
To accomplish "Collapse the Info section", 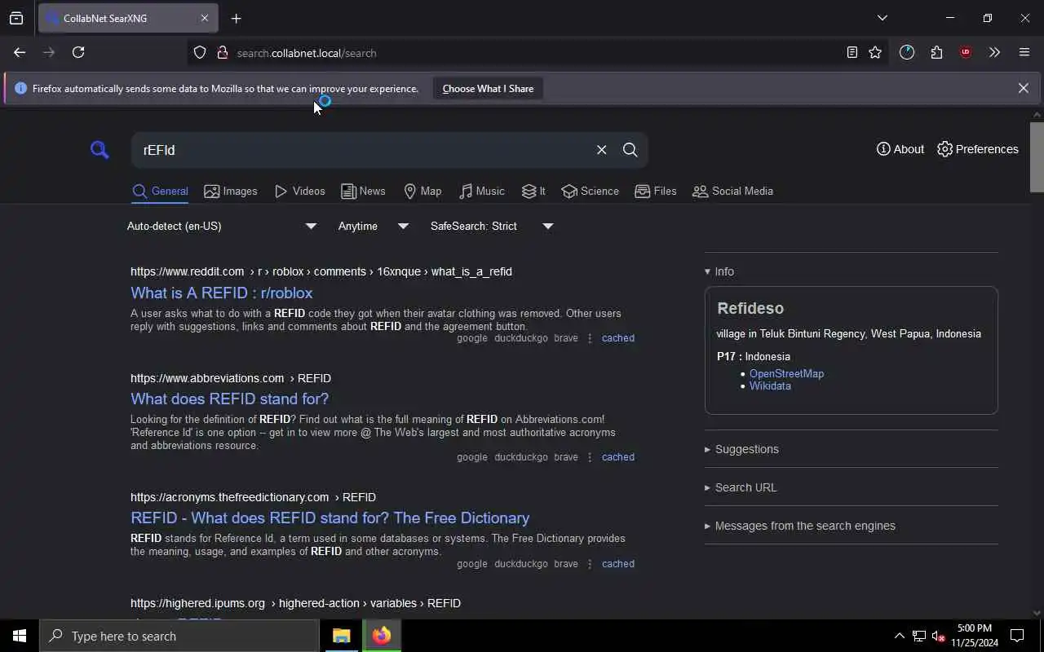I will click(719, 271).
